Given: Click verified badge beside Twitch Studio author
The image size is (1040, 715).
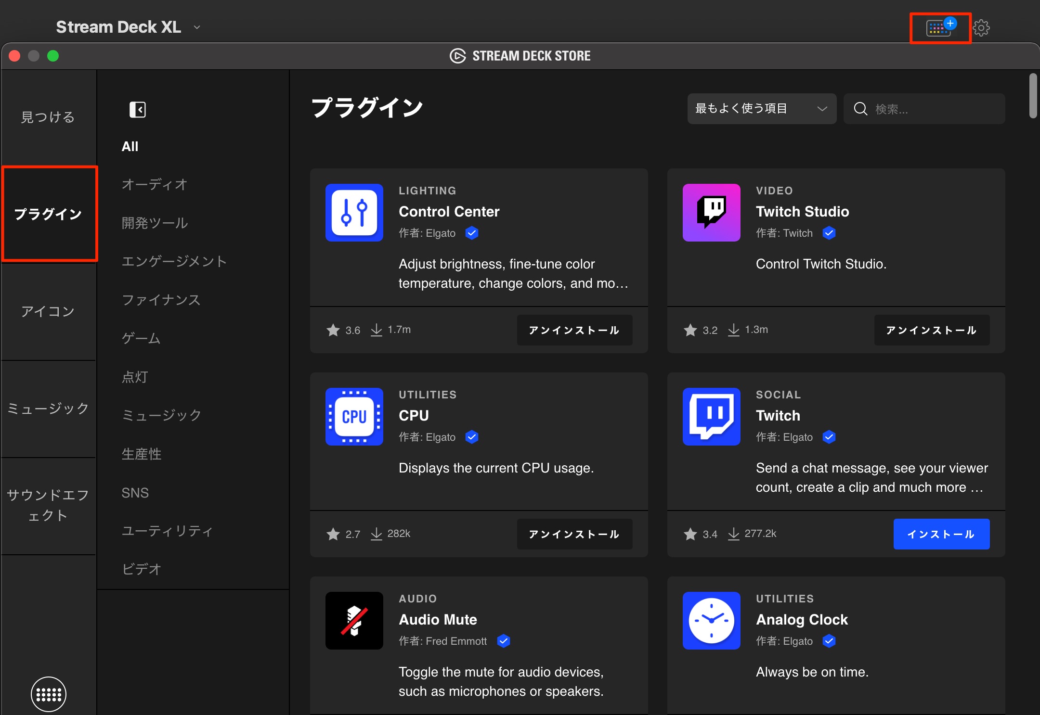Looking at the screenshot, I should pyautogui.click(x=829, y=233).
